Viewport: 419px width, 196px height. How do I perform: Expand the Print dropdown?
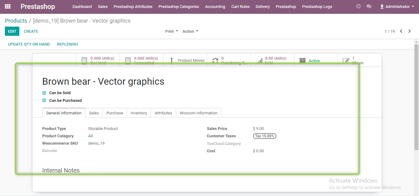point(171,31)
